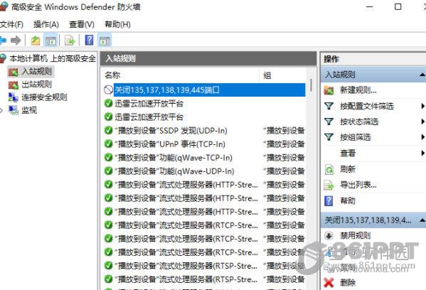Screen dimensions: 426x290
Task: Toggle the action pane toolbar icon
Action: [x=105, y=41]
